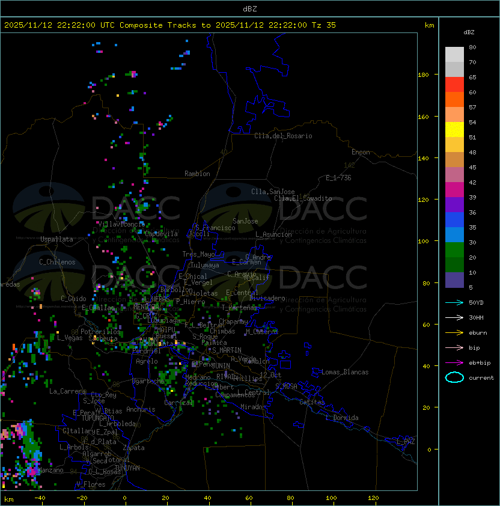Click the 'Tz 35' threshold text
The image size is (500, 506).
point(324,25)
